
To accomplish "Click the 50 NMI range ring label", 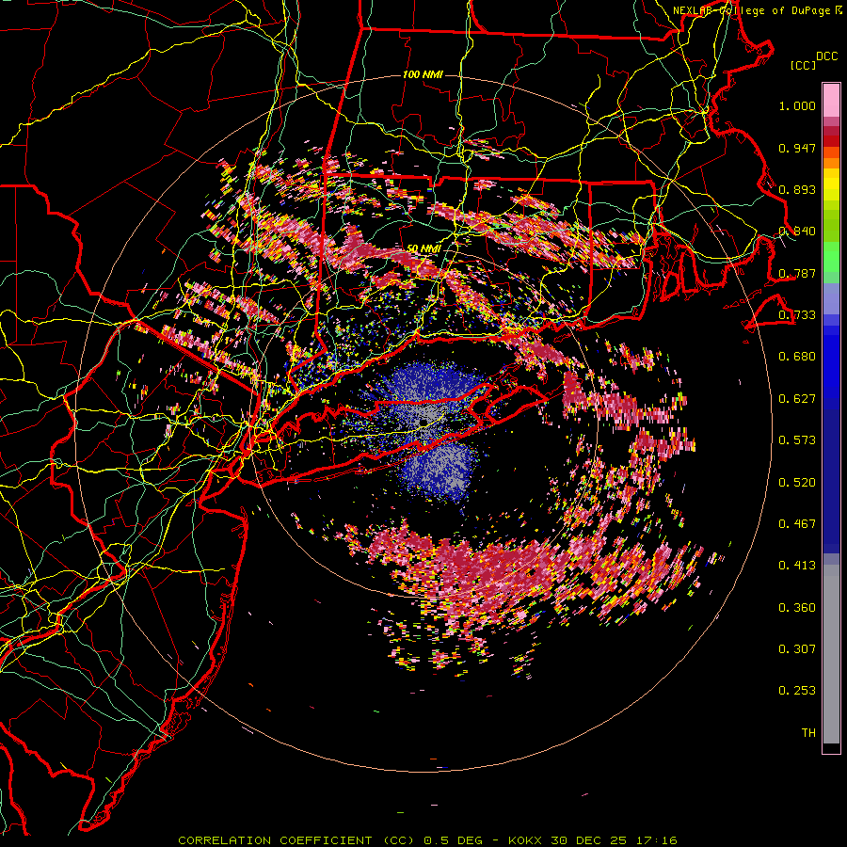I will coord(423,248).
